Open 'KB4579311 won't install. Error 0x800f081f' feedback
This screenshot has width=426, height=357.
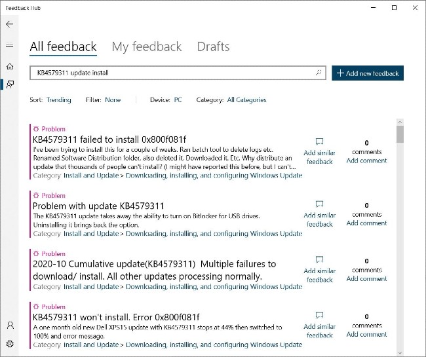point(116,317)
